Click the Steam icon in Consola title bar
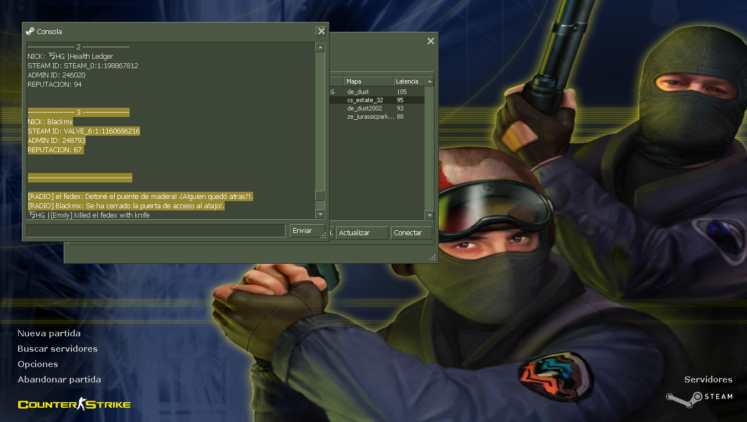 [x=30, y=31]
